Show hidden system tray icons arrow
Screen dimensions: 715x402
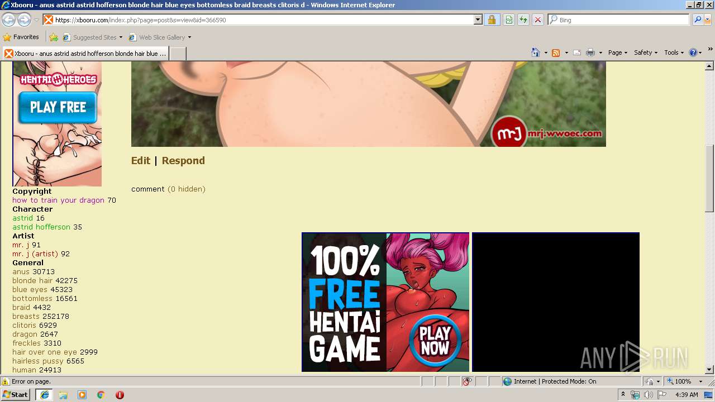(623, 395)
